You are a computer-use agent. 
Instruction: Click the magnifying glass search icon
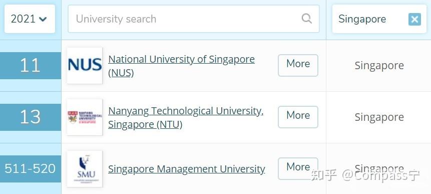tap(306, 19)
